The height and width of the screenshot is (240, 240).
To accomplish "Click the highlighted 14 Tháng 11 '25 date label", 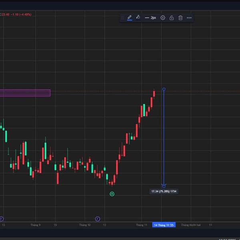I will [164, 225].
